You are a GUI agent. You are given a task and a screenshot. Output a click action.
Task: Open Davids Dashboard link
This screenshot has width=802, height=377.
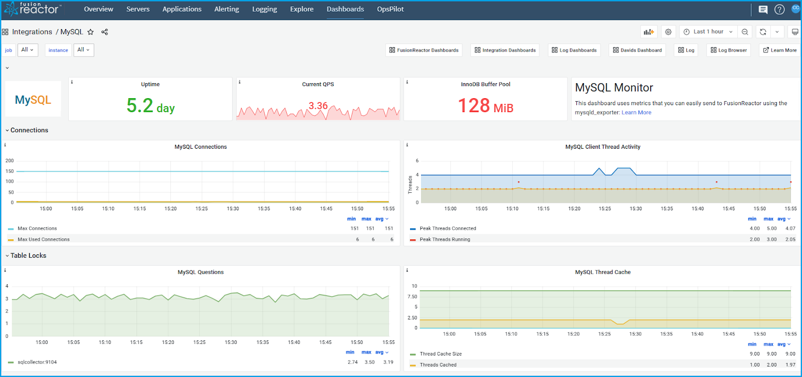coord(637,50)
